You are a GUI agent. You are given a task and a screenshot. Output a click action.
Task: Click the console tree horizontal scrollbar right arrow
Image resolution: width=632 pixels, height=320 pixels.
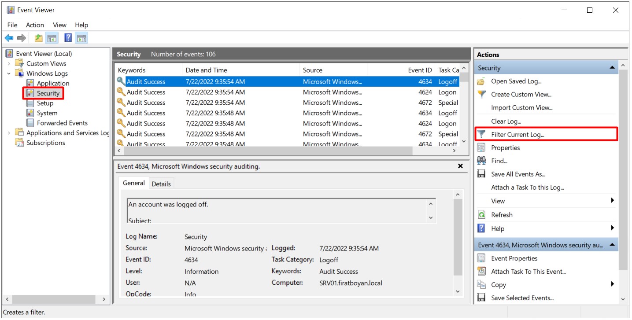point(104,299)
